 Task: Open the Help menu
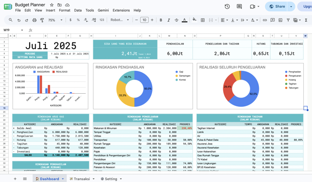(137, 10)
